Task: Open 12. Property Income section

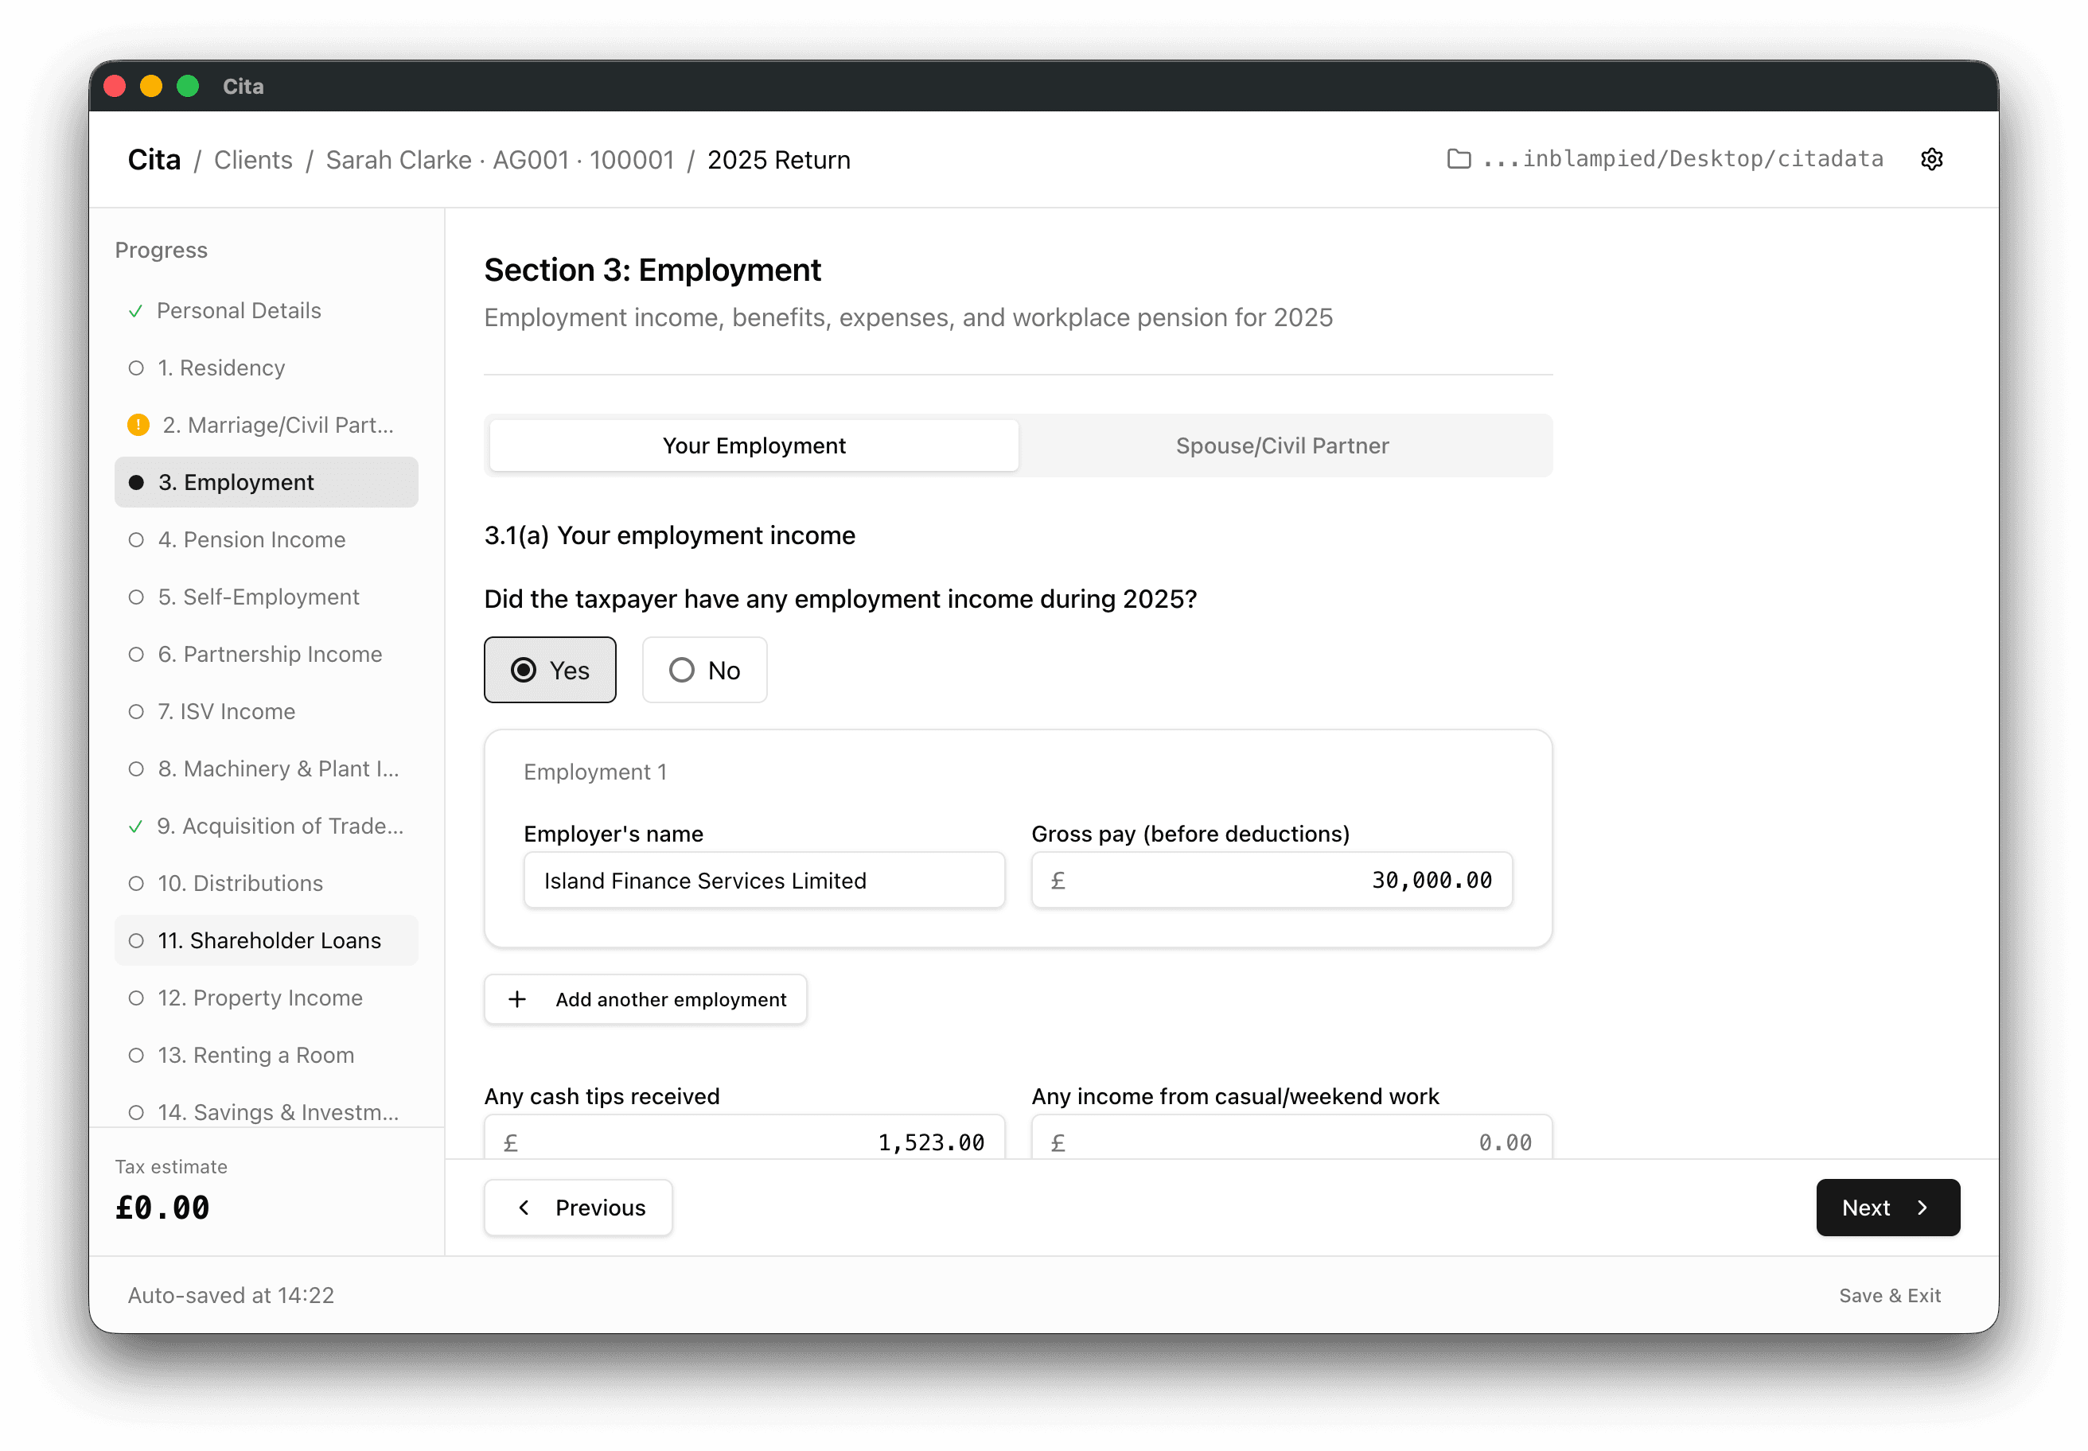Action: (267, 998)
